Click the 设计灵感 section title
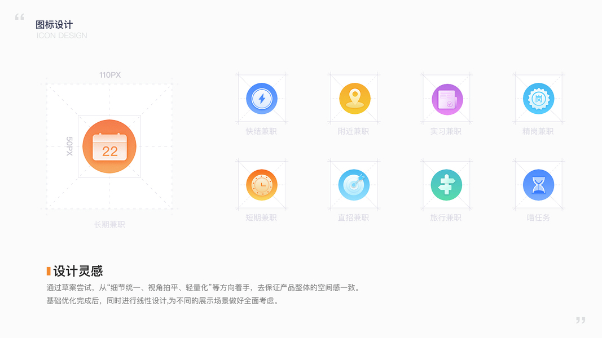The width and height of the screenshot is (602, 338). click(78, 271)
